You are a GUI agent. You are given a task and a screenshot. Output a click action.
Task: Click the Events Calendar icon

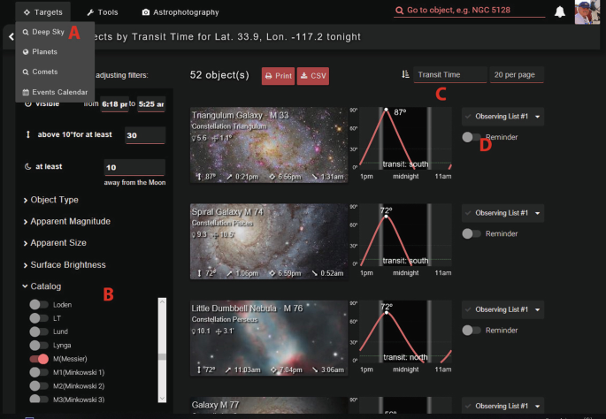click(x=25, y=91)
